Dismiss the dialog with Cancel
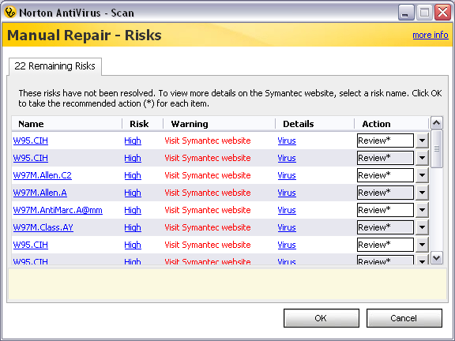 tap(404, 318)
